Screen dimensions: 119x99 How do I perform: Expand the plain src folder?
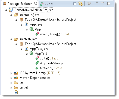click(x=11, y=83)
